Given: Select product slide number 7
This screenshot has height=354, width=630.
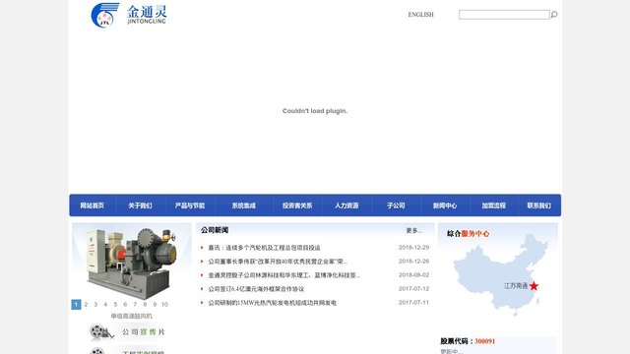Looking at the screenshot, I should coord(135,304).
